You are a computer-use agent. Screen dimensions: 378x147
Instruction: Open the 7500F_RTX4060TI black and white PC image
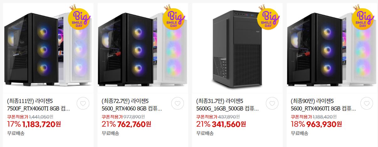coord(48,48)
